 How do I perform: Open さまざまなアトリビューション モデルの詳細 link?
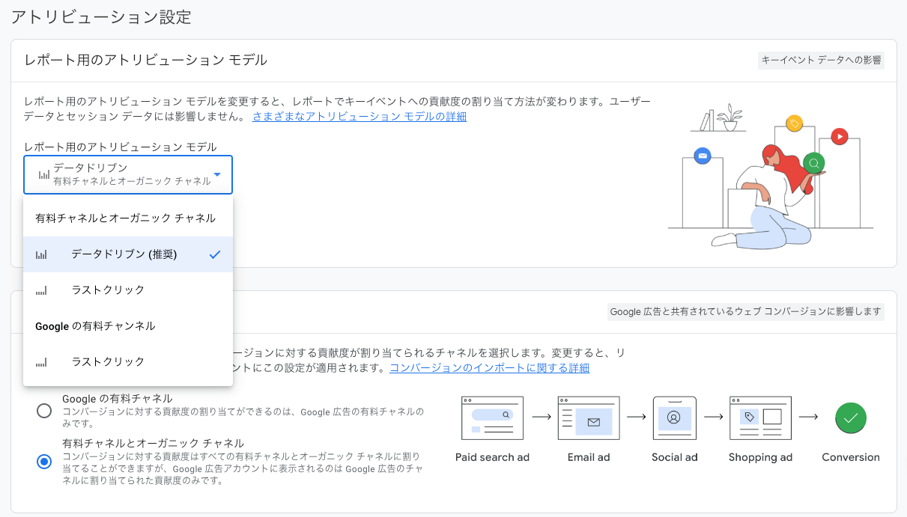360,117
